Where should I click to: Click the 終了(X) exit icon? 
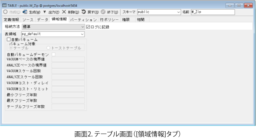click(103, 12)
